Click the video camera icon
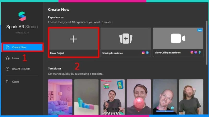 coord(178,38)
